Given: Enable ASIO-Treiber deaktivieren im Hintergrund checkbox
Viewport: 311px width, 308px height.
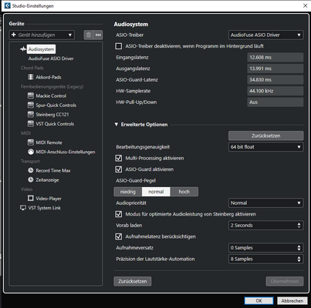Looking at the screenshot, I should pos(119,46).
